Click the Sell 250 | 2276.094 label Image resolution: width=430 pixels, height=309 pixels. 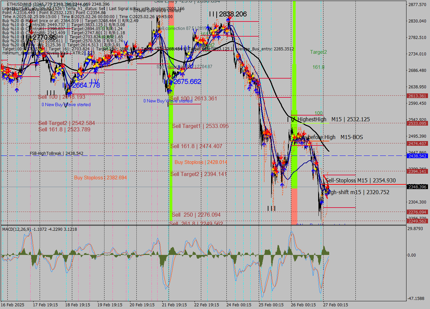tap(196, 215)
